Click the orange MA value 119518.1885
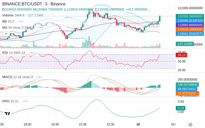This screenshot has height=128, width=205. pyautogui.click(x=190, y=29)
